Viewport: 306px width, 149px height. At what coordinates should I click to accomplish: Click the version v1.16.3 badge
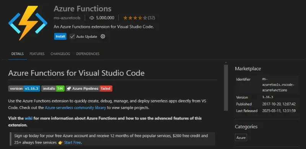[x=24, y=89]
